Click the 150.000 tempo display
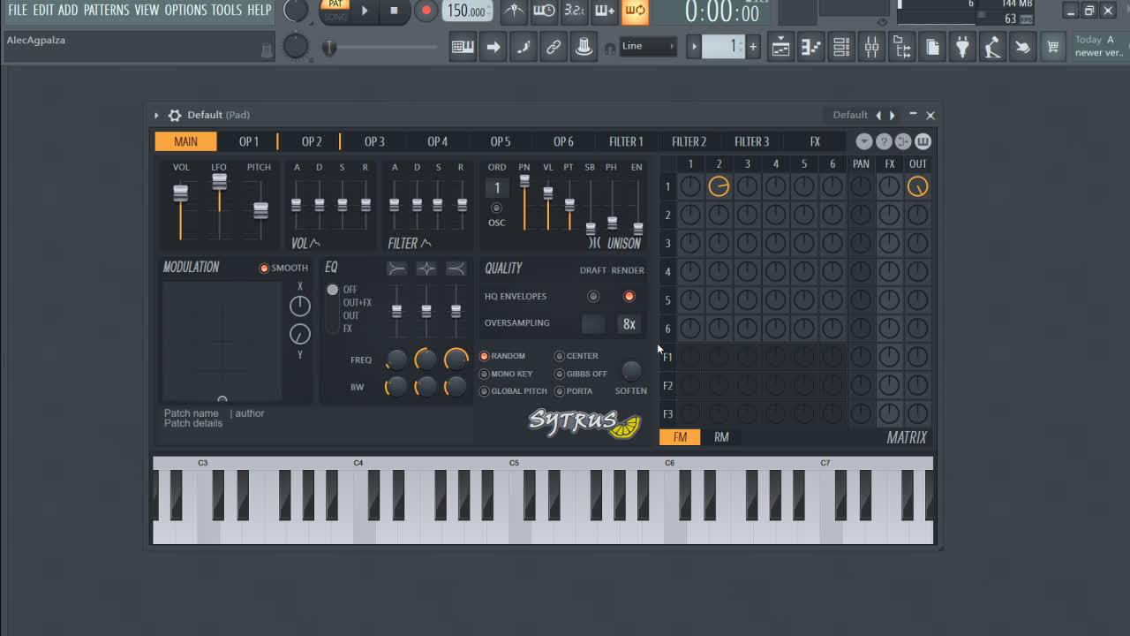This screenshot has height=636, width=1130. point(466,11)
